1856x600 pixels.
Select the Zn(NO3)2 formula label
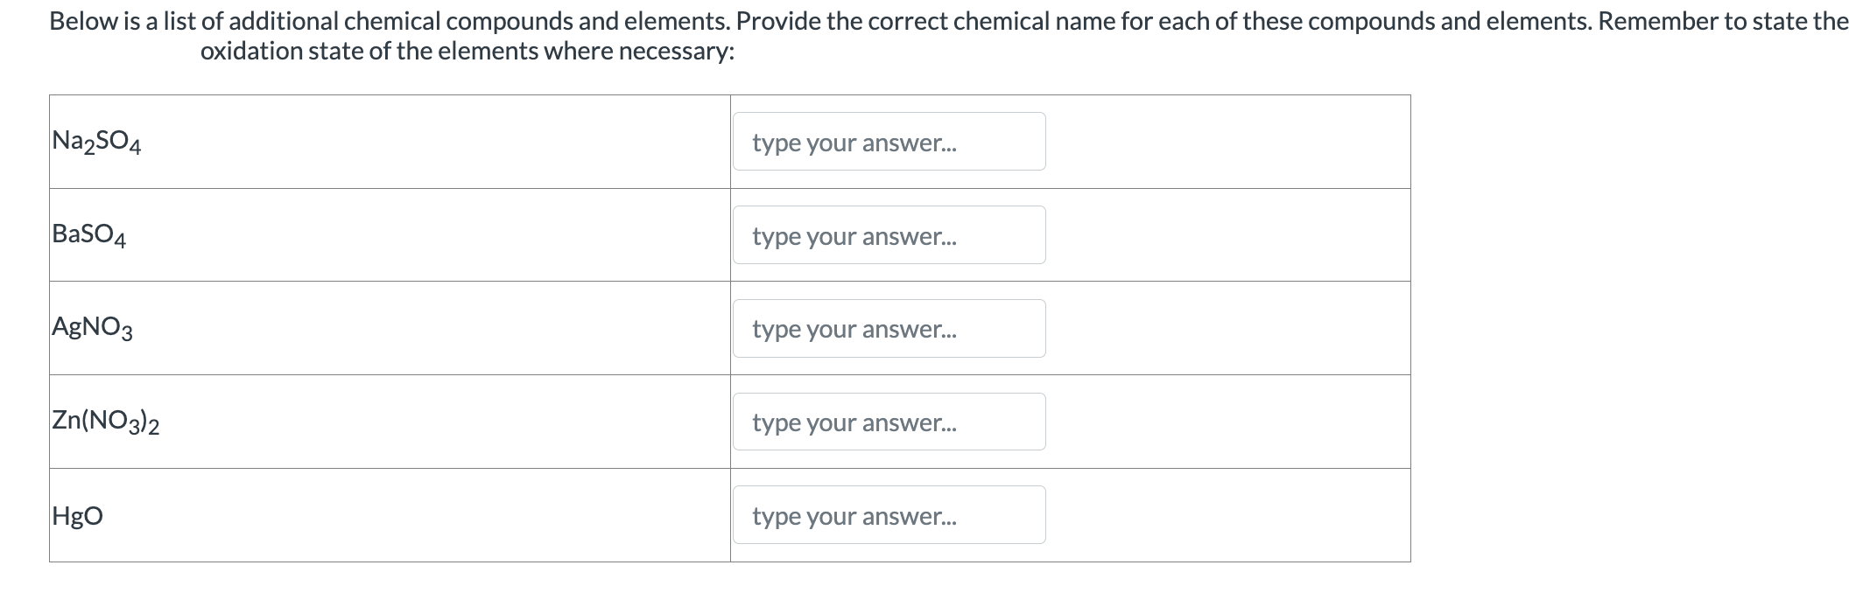106,421
